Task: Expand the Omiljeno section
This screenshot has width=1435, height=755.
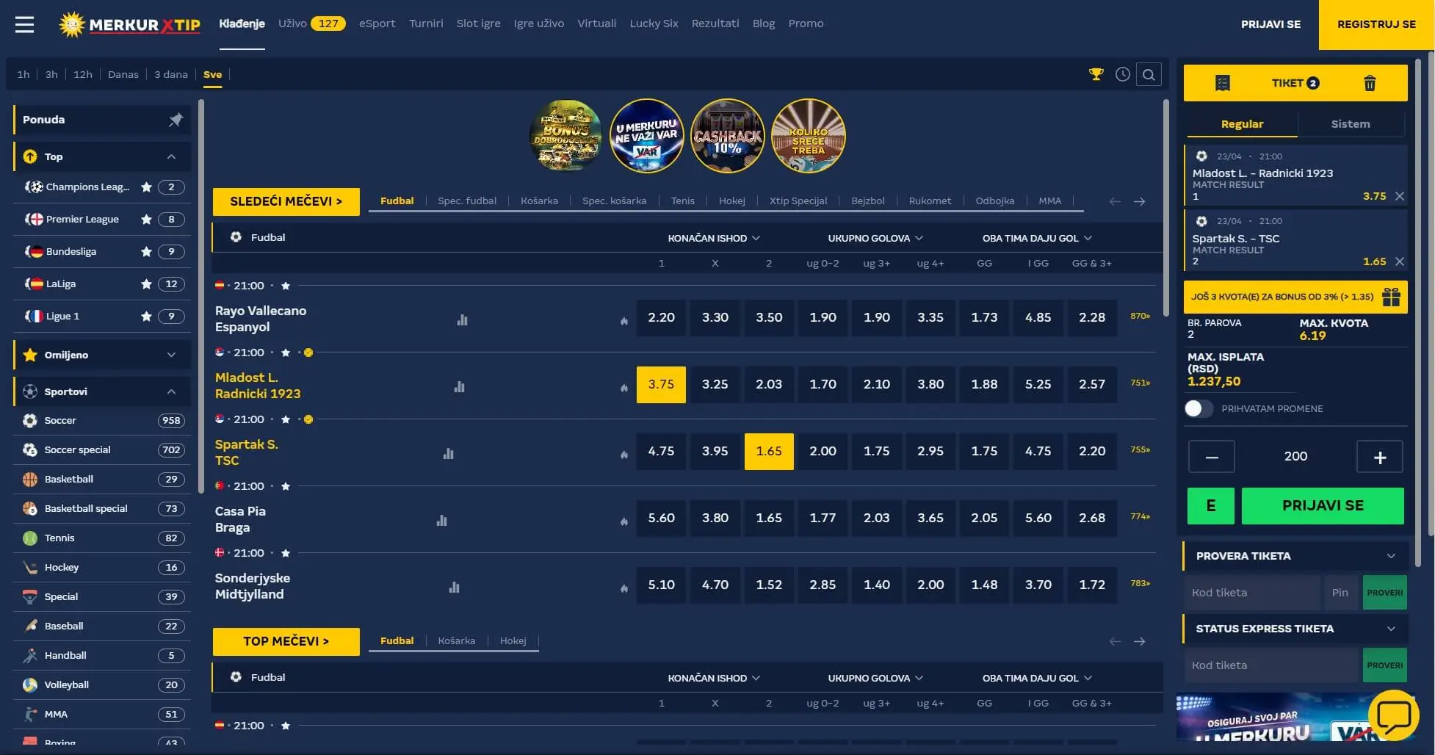Action: pos(171,355)
